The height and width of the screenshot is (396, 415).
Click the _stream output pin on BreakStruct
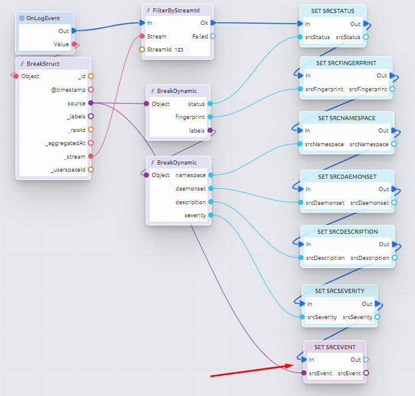91,156
